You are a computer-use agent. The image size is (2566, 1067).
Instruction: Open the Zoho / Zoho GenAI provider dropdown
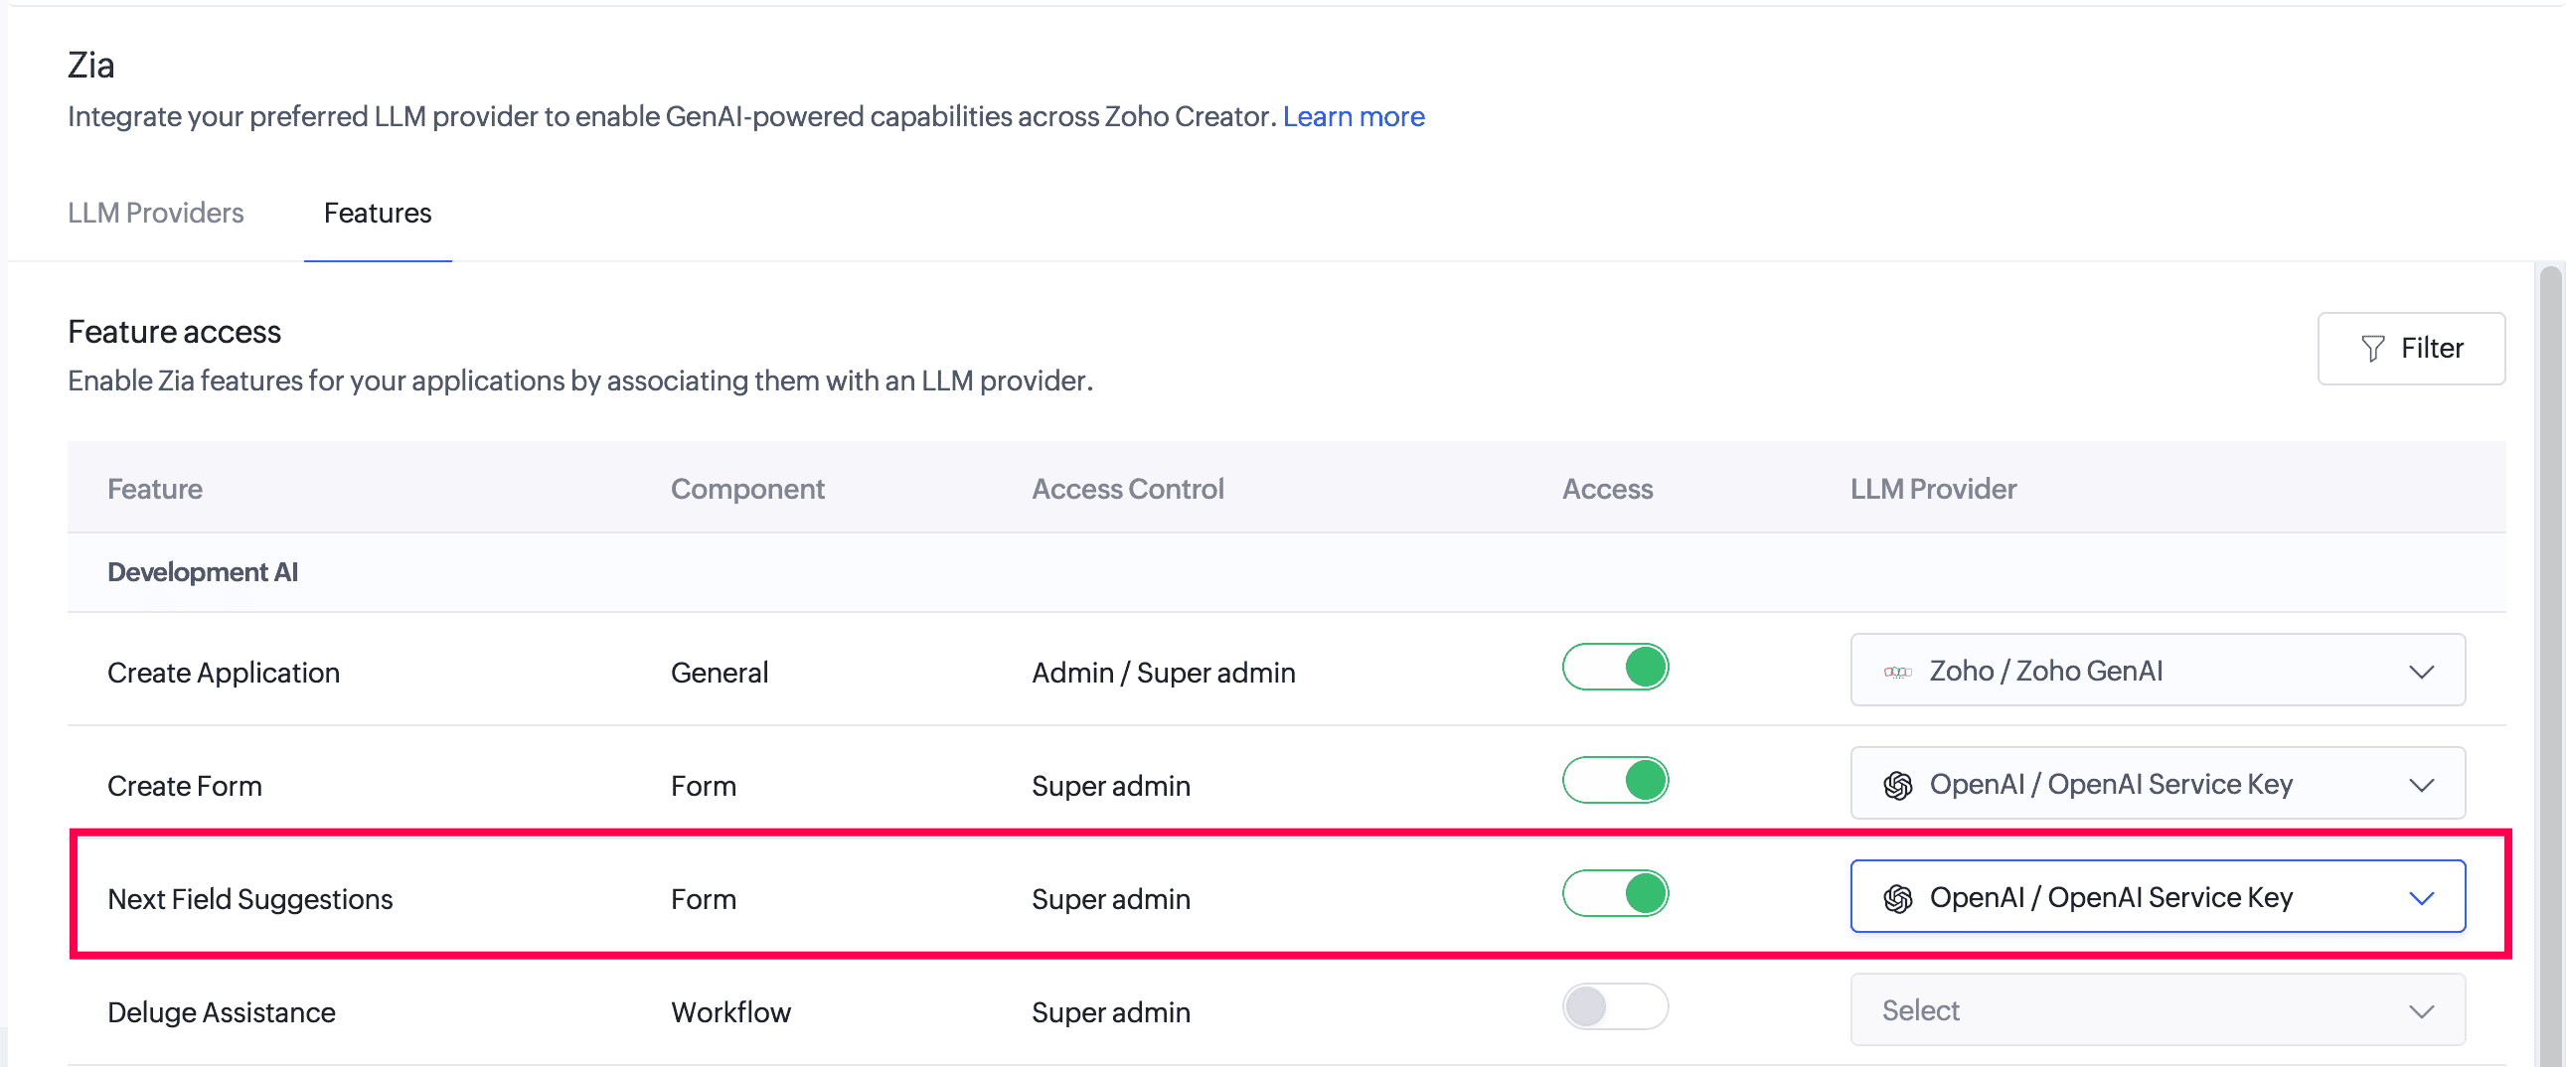point(2158,670)
